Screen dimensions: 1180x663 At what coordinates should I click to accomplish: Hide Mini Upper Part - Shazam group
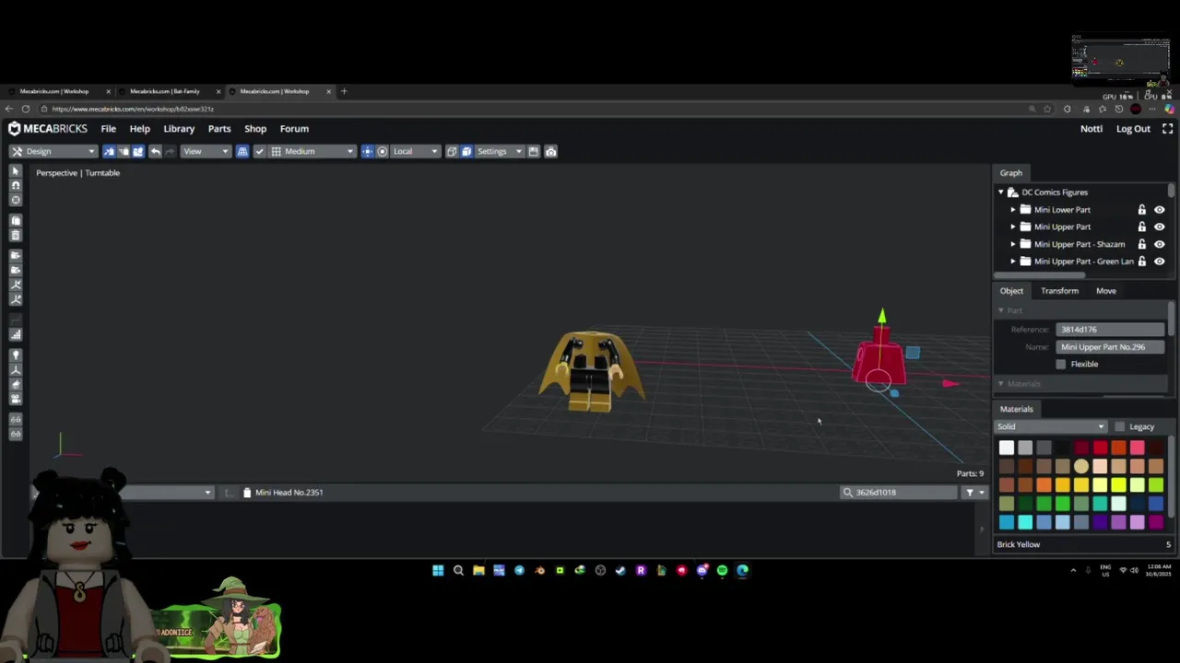coord(1159,244)
